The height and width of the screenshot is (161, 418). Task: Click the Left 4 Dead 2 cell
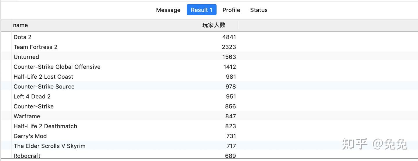[x=32, y=96]
